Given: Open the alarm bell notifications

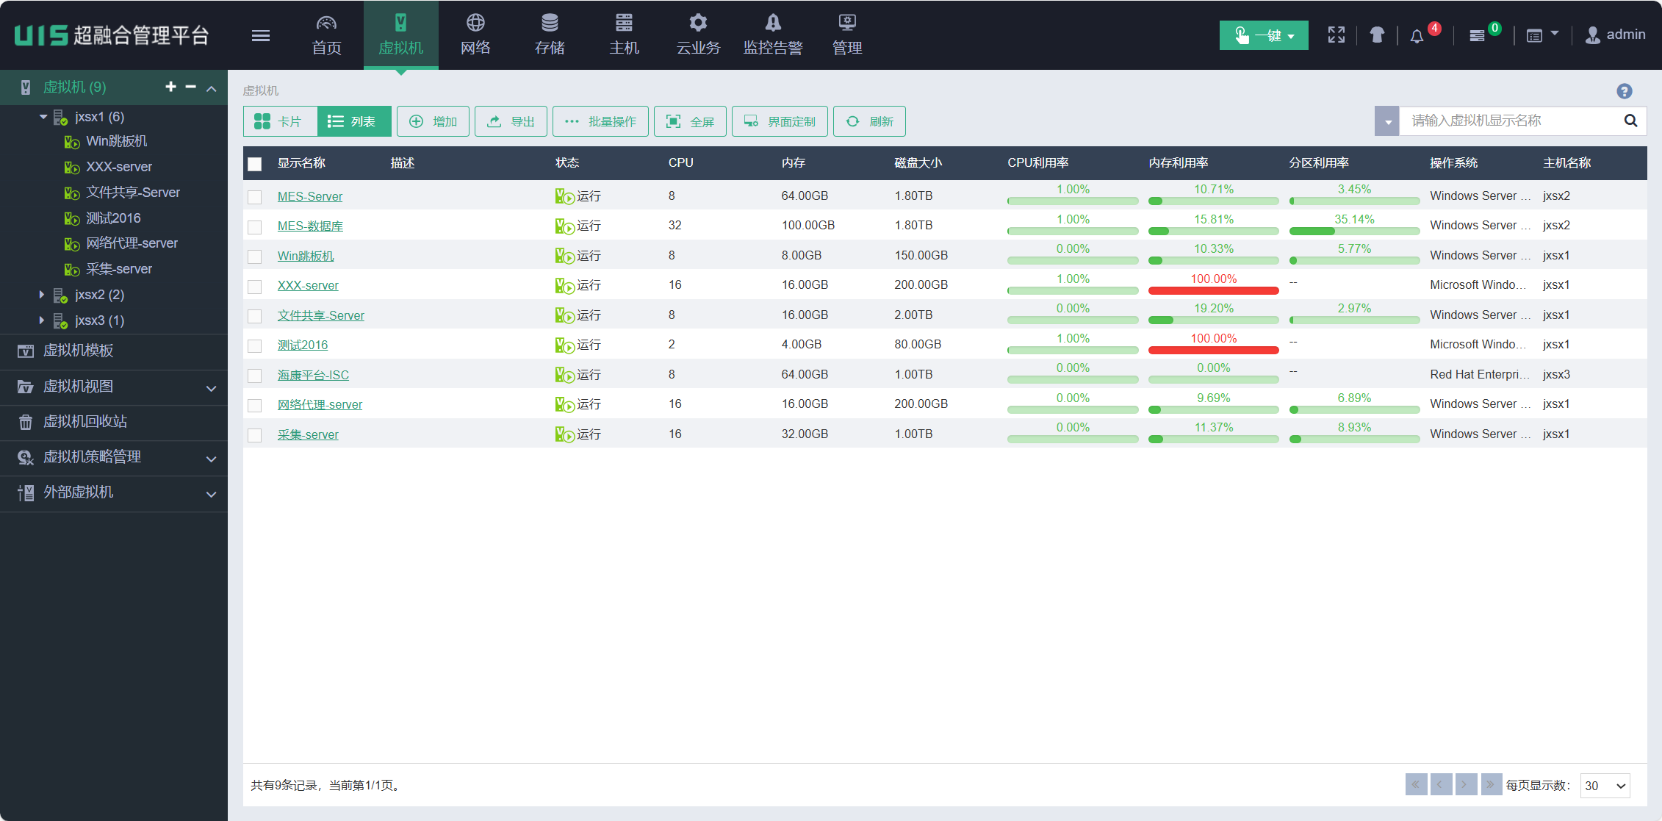Looking at the screenshot, I should [x=1417, y=36].
